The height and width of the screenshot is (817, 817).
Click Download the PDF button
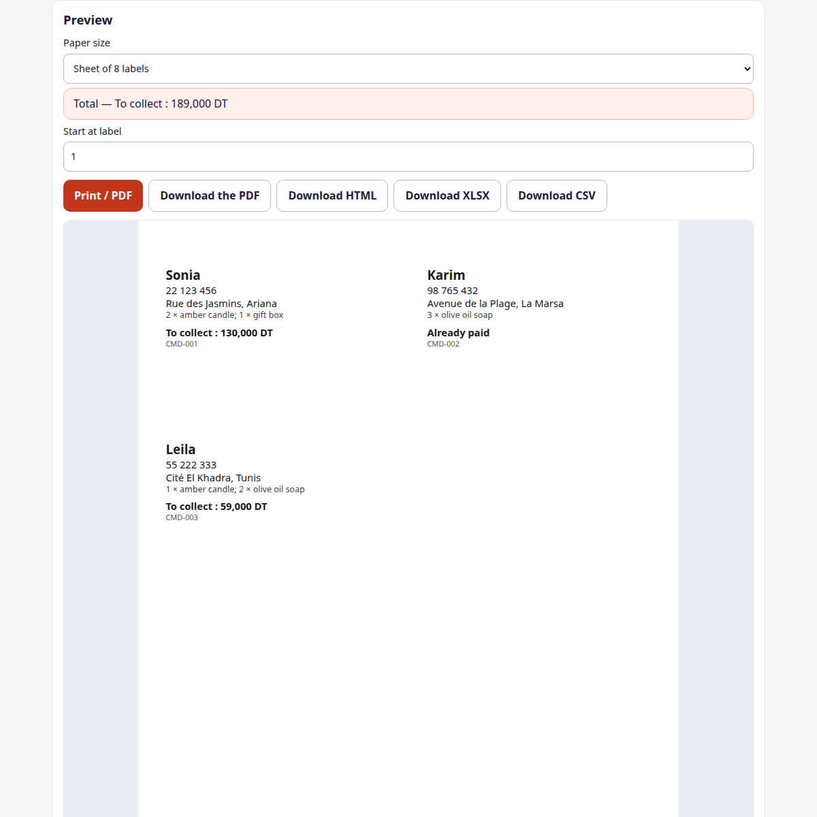210,195
